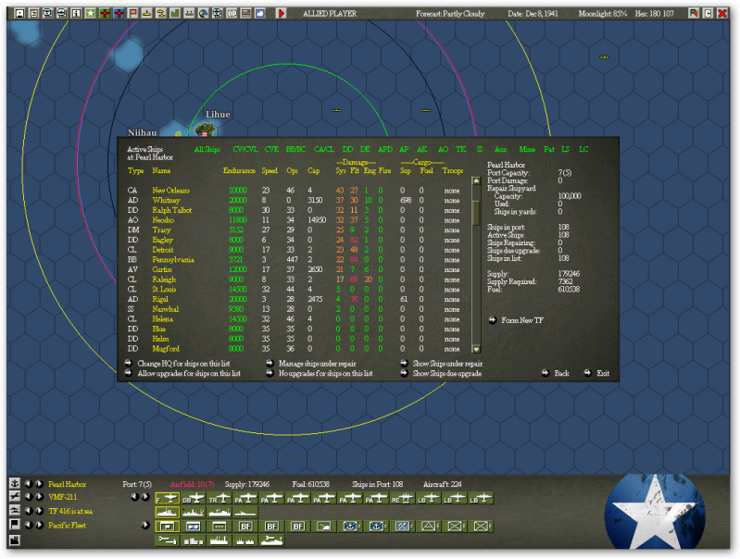The width and height of the screenshot is (740, 559).
Task: Select the F fighter squadron icon
Action: [x=167, y=499]
